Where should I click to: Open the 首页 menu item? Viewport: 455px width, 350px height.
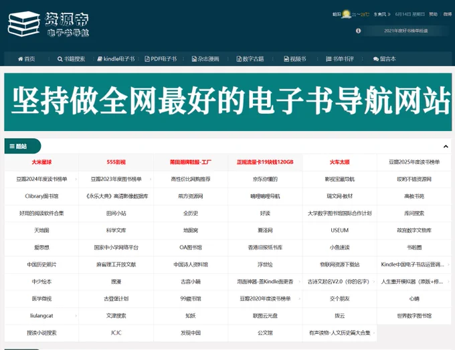tap(26, 59)
